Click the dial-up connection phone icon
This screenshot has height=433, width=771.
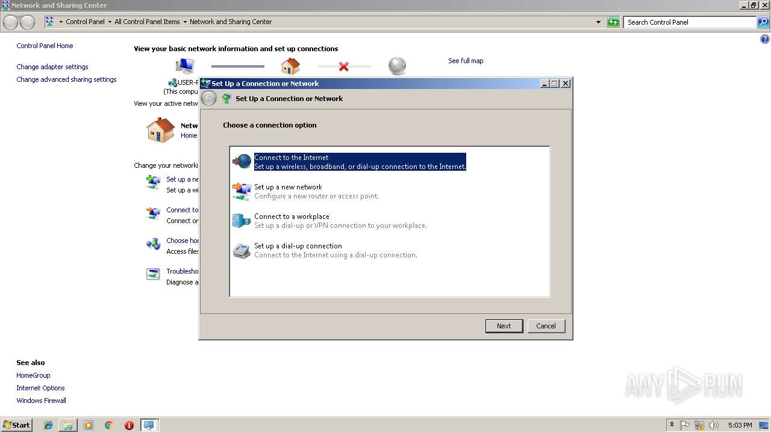coord(242,250)
